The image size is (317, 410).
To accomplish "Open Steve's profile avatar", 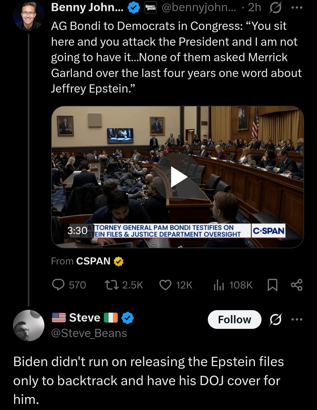I will [28, 325].
